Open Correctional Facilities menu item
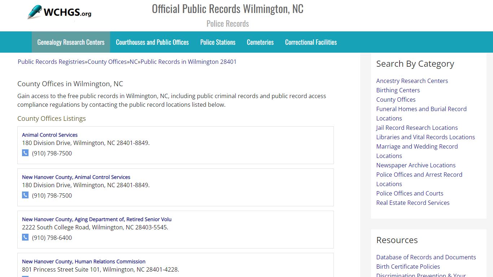 (x=311, y=42)
